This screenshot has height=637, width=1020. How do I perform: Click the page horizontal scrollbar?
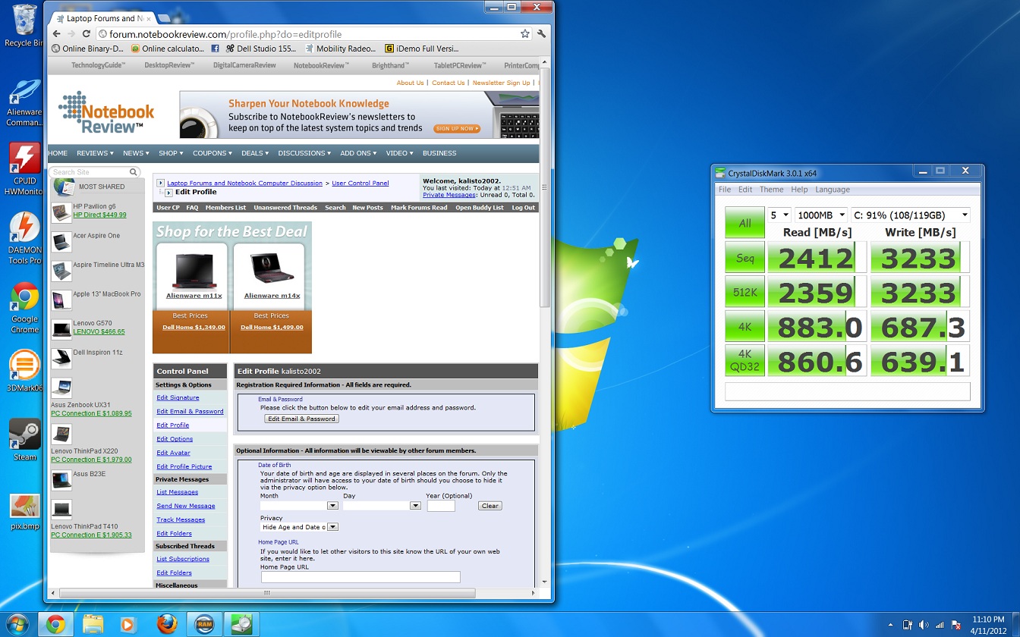pyautogui.click(x=267, y=593)
